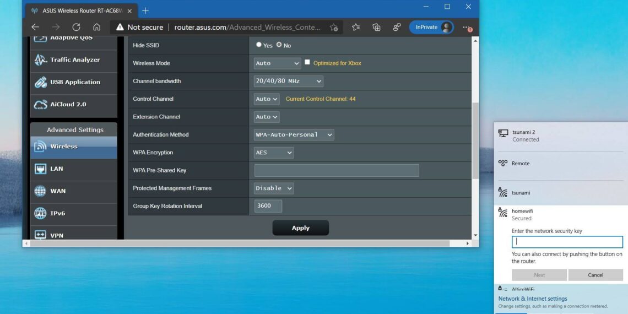Reload the router page

pos(76,27)
